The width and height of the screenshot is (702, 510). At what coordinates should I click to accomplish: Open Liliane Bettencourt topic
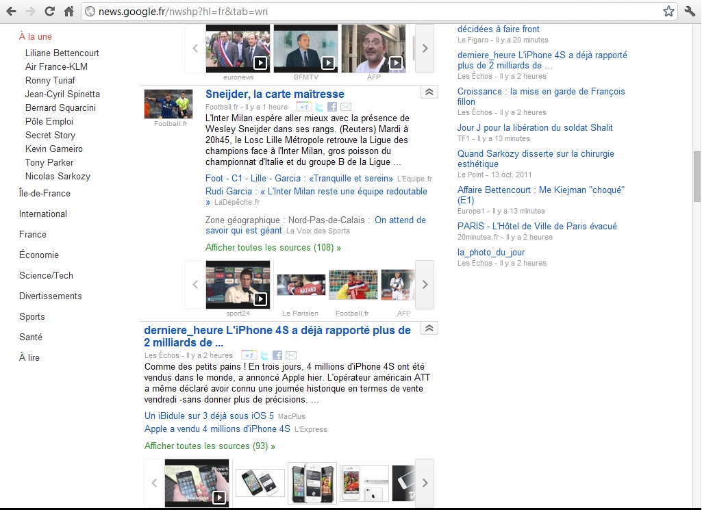click(62, 53)
